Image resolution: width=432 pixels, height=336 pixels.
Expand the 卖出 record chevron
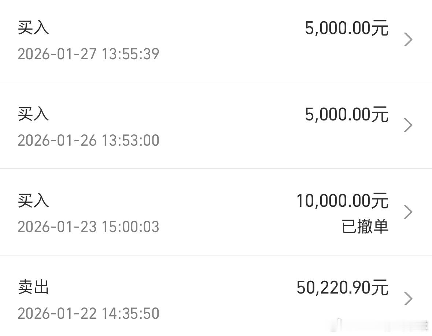[408, 298]
